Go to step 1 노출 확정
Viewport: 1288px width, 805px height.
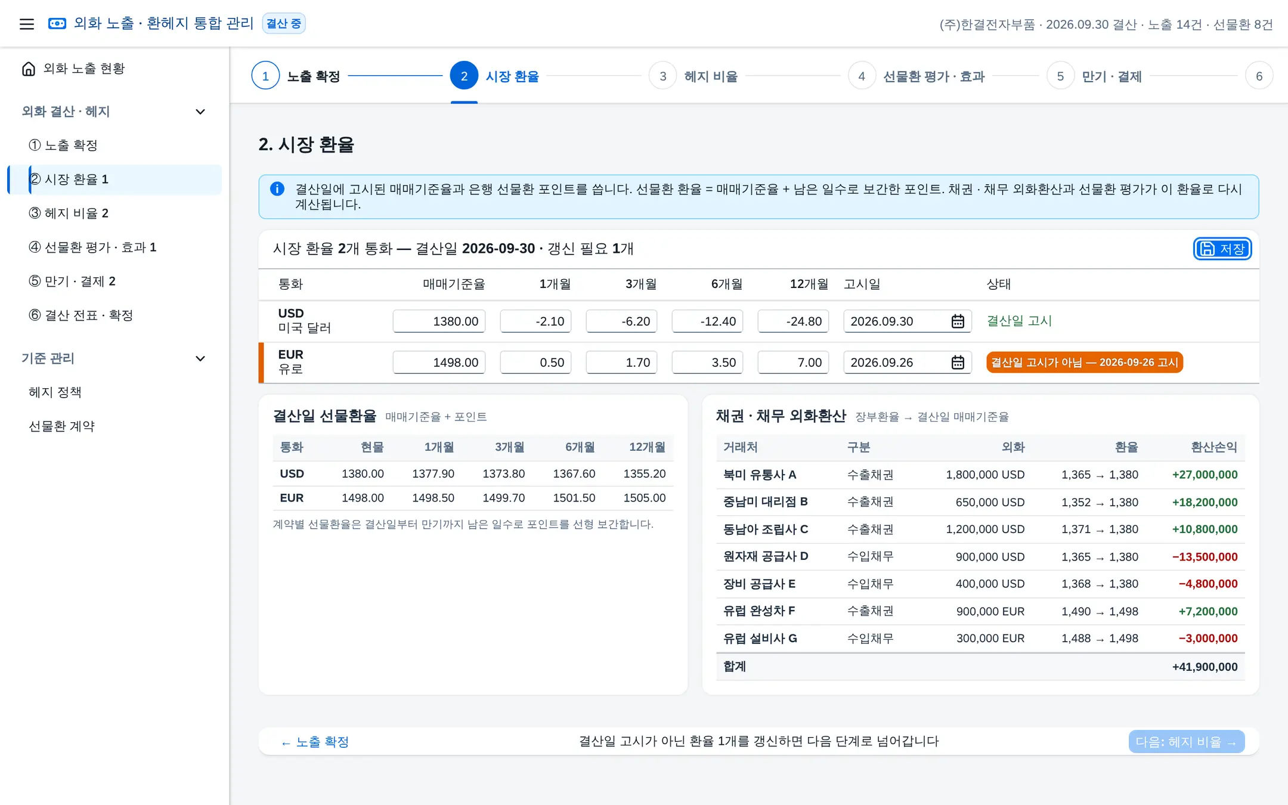point(296,76)
